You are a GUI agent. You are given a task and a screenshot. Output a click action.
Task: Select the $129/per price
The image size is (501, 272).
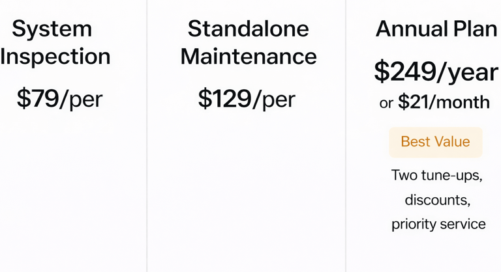[x=247, y=98]
